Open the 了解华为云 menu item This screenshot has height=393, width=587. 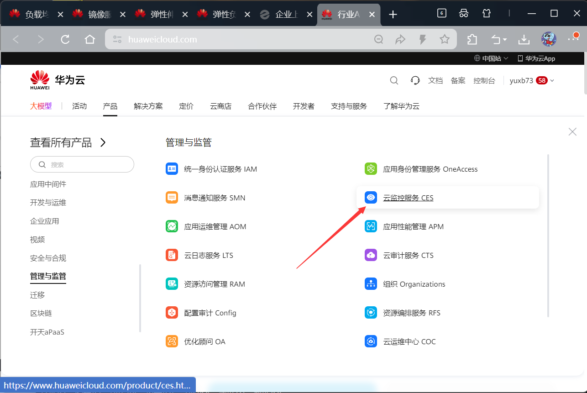click(401, 106)
